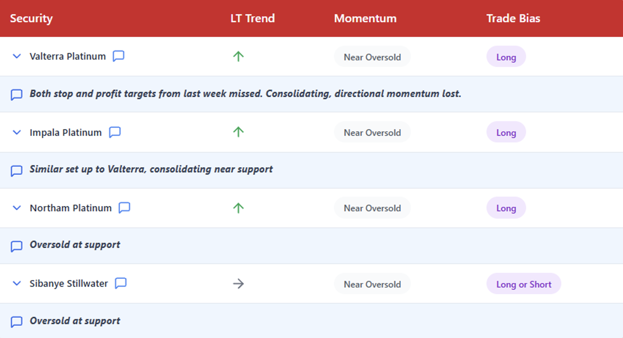Click the note icon in the comment row under Sibanye Stillwater

[x=16, y=322]
